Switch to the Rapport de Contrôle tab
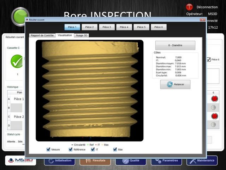 click(x=42, y=35)
